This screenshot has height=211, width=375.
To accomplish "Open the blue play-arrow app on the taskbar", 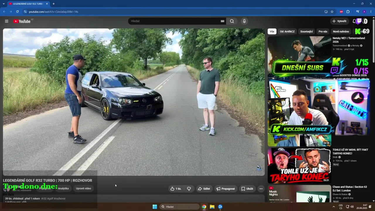I will pyautogui.click(x=220, y=207).
